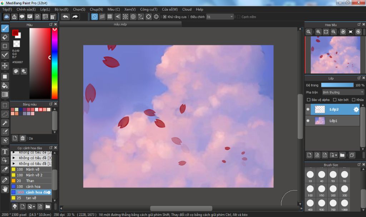Select the cánh hoa brush with size 100

pyautogui.click(x=31, y=186)
